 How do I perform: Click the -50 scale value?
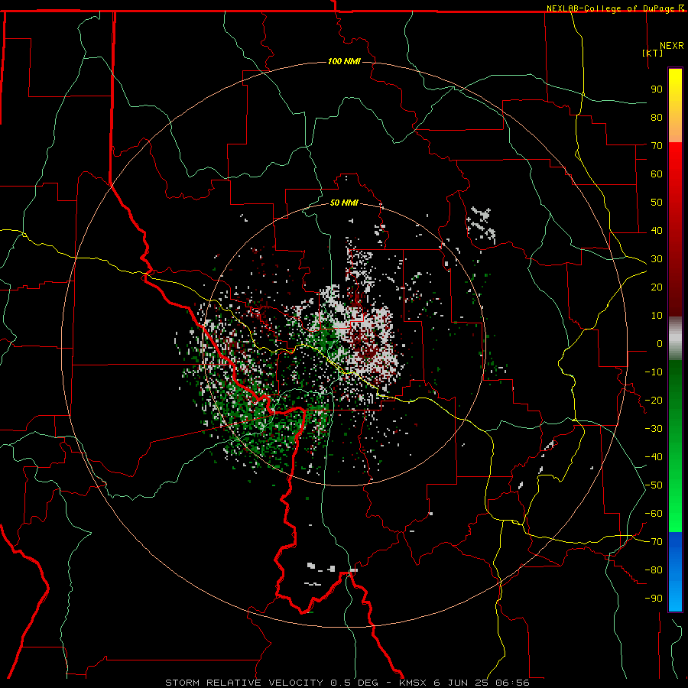point(654,485)
